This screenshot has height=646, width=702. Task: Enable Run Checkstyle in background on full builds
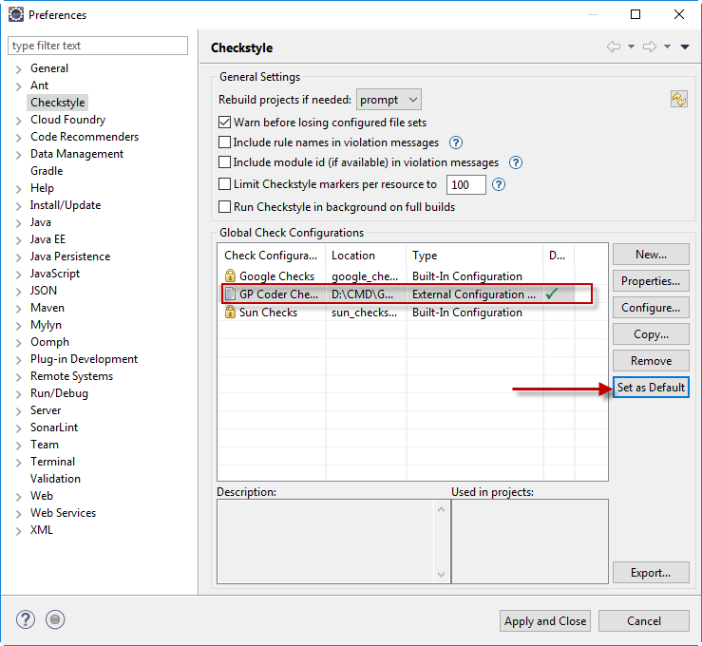coord(225,207)
